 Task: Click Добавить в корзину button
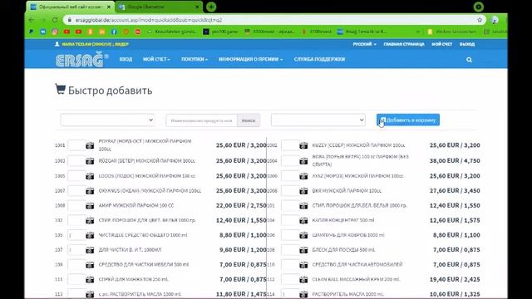click(x=408, y=120)
